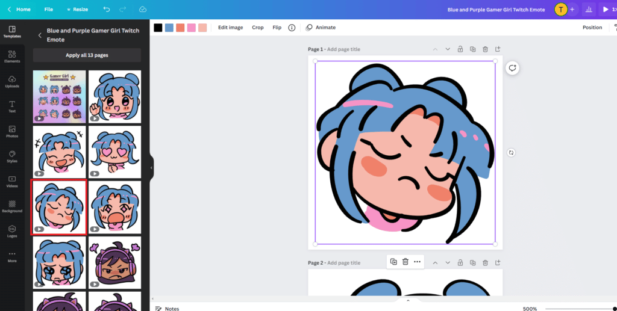Image resolution: width=617 pixels, height=311 pixels.
Task: Open the Background sidebar tab
Action: click(x=12, y=206)
